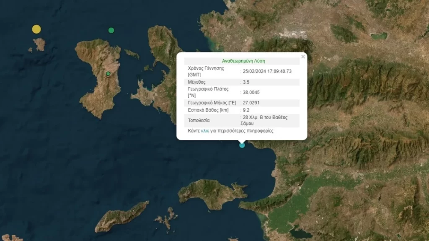Click the magnitude value 3.5
The width and height of the screenshot is (429, 241).
(x=246, y=82)
